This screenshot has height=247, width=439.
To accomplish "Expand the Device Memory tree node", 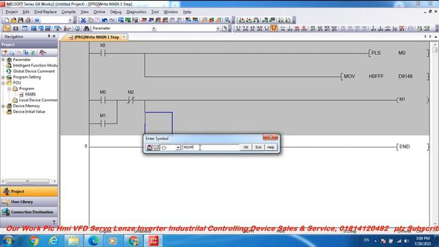I will (x=3, y=106).
